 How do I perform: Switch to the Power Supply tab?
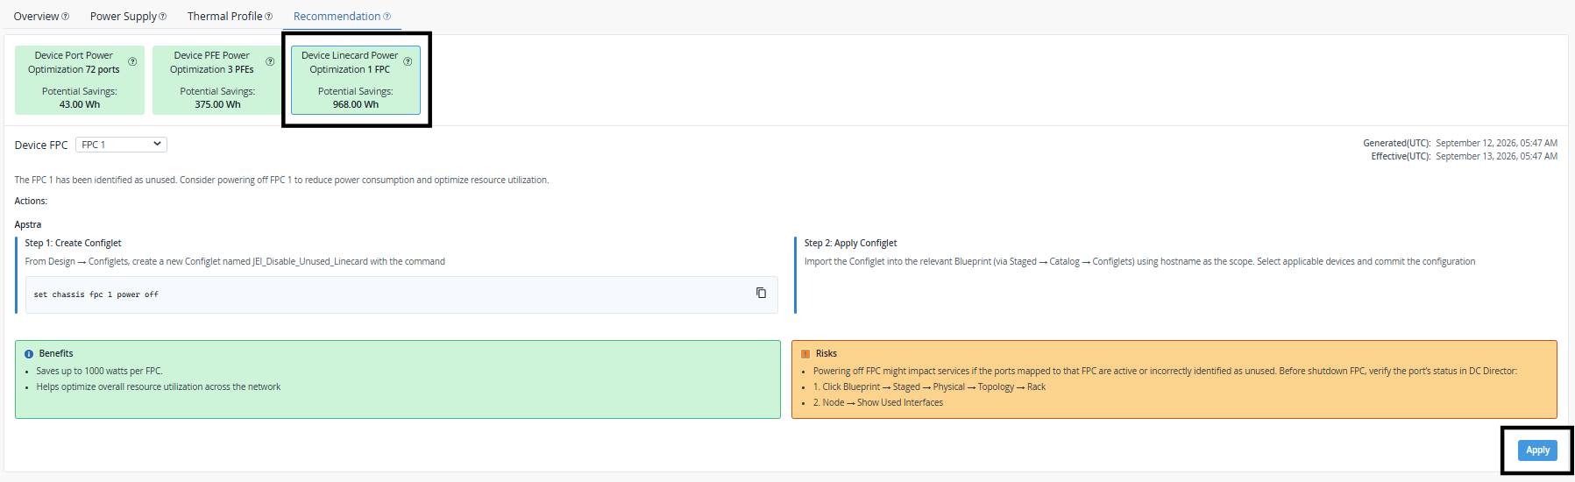124,16
